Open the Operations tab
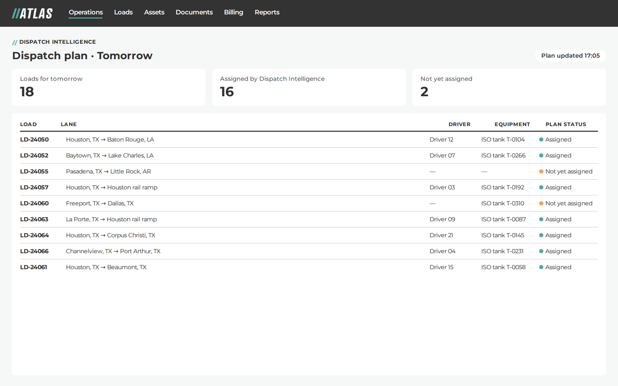The width and height of the screenshot is (618, 386). 85,12
